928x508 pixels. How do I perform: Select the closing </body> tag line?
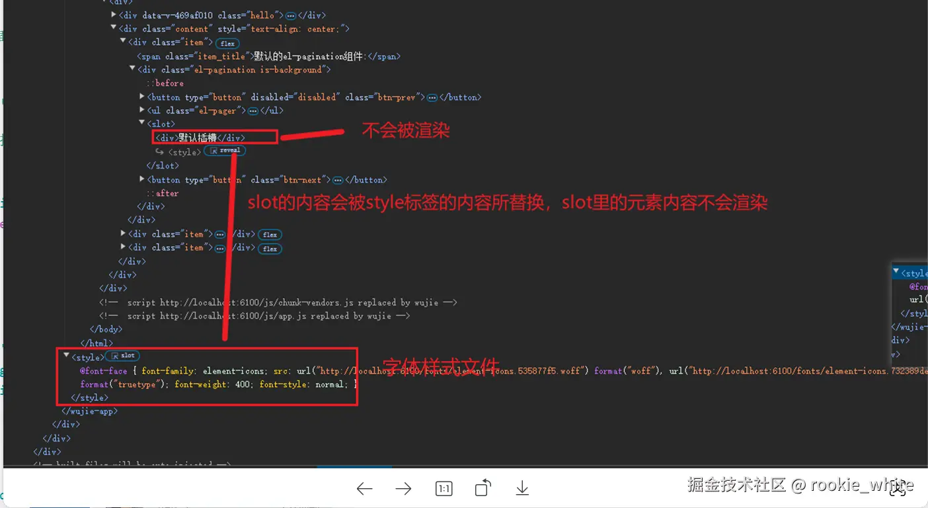(106, 329)
